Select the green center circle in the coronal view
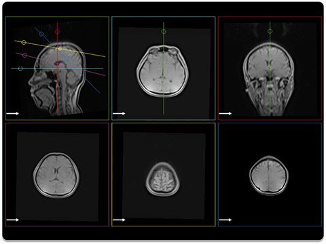 point(270,68)
